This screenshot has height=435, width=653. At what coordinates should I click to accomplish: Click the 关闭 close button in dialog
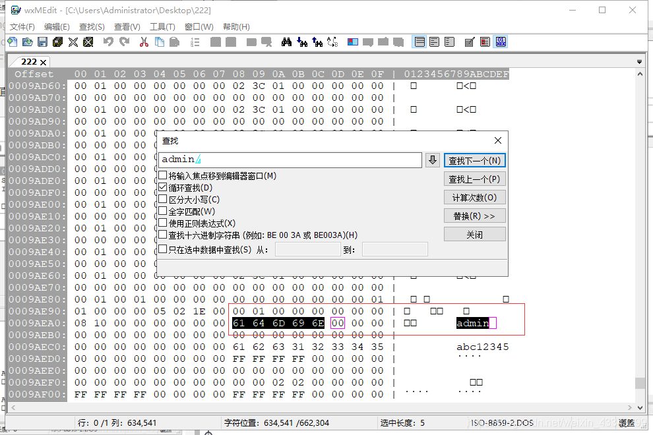click(x=475, y=235)
